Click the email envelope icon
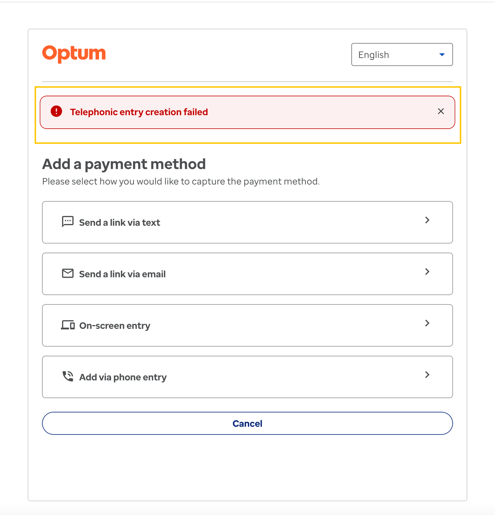Image resolution: width=495 pixels, height=515 pixels. (68, 273)
